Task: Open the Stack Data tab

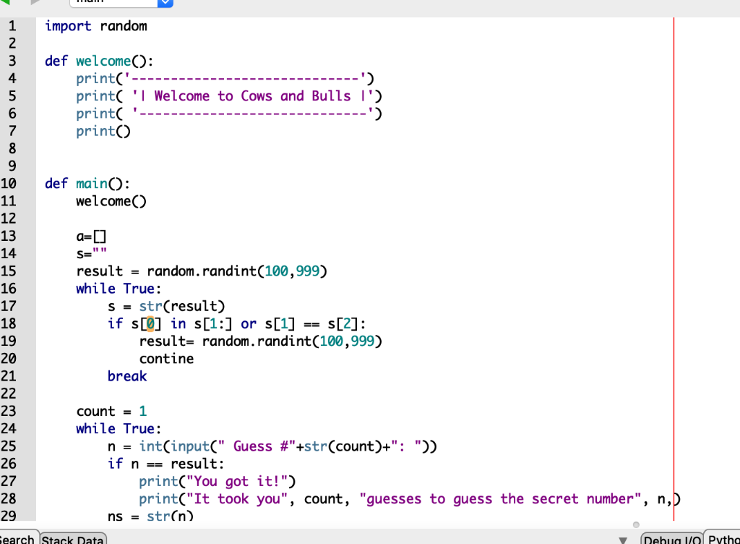Action: pyautogui.click(x=72, y=538)
